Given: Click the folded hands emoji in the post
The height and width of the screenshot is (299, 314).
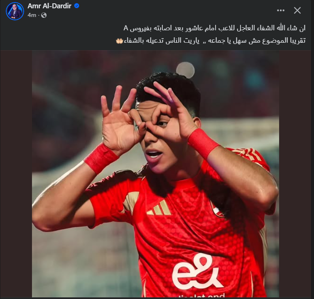Looking at the screenshot, I should [119, 41].
